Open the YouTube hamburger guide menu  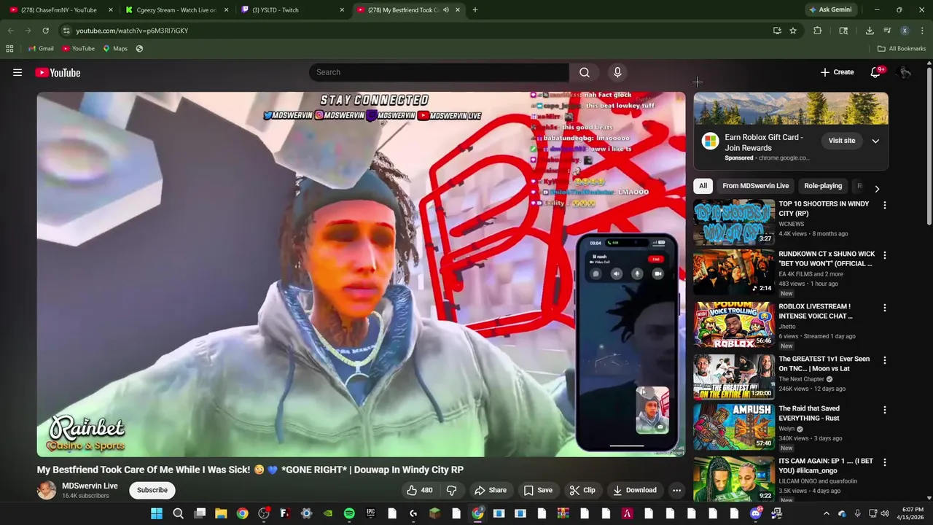tap(17, 72)
